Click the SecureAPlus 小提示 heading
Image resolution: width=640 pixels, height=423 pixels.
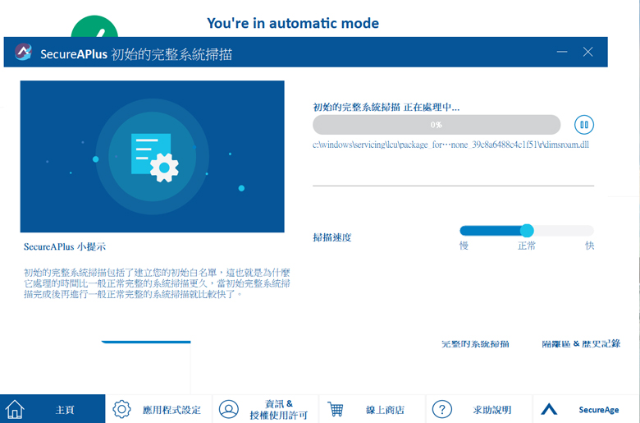pos(65,247)
